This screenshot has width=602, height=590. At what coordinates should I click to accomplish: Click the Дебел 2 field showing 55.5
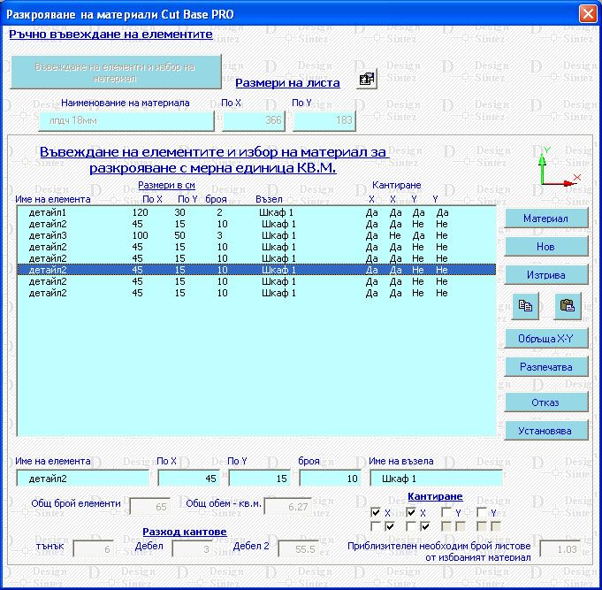coord(298,549)
